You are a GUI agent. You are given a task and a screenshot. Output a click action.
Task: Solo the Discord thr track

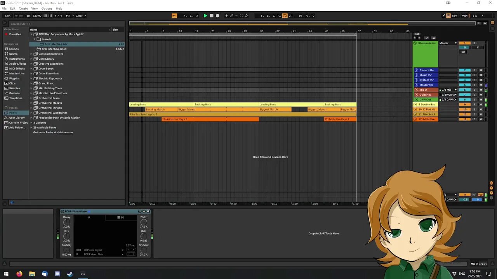click(x=474, y=70)
